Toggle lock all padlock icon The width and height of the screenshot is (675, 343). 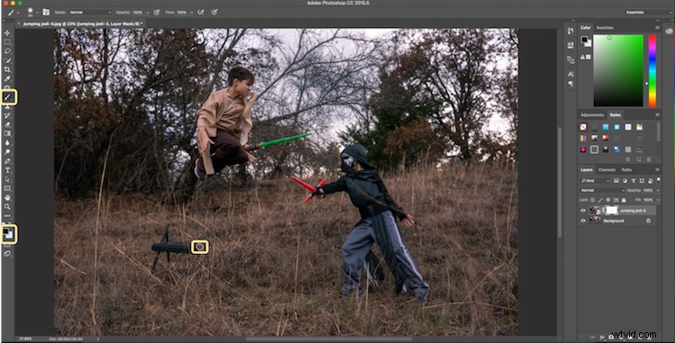[623, 200]
